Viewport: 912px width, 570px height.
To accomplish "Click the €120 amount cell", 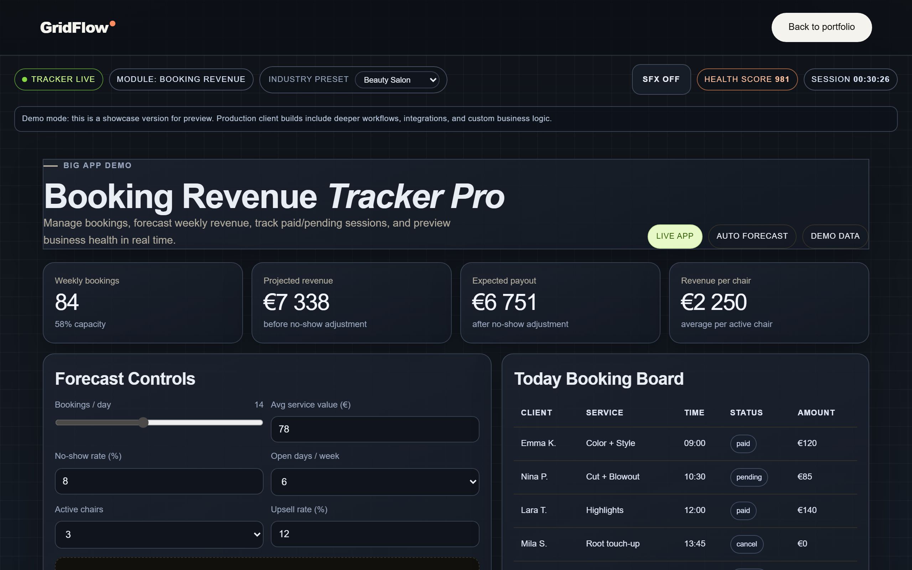I will 807,443.
